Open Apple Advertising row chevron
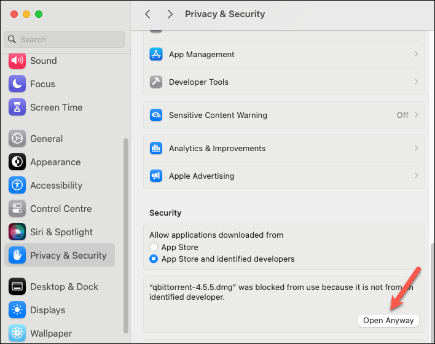 416,175
